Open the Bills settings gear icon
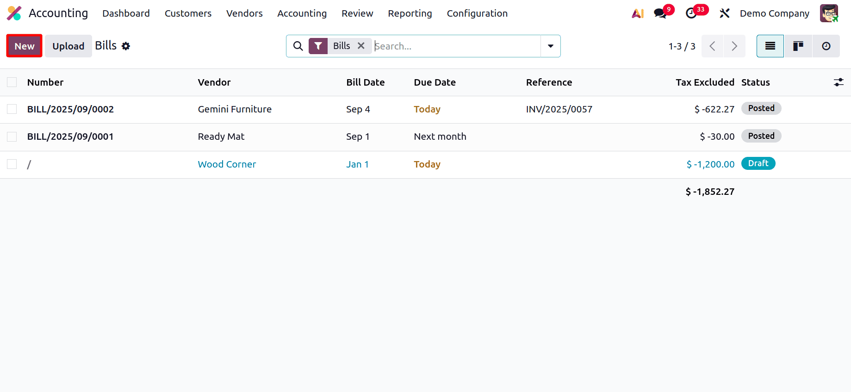Image resolution: width=851 pixels, height=392 pixels. (x=126, y=46)
